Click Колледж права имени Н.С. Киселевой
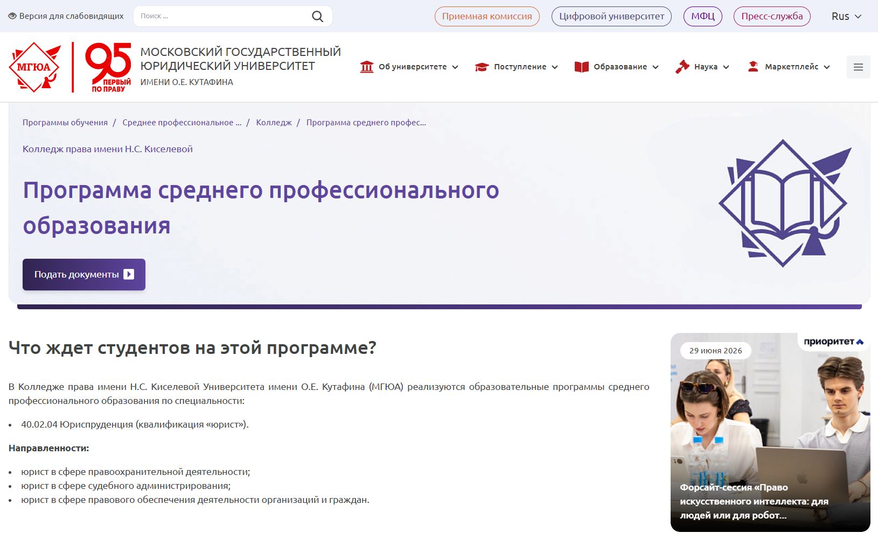 click(x=108, y=149)
